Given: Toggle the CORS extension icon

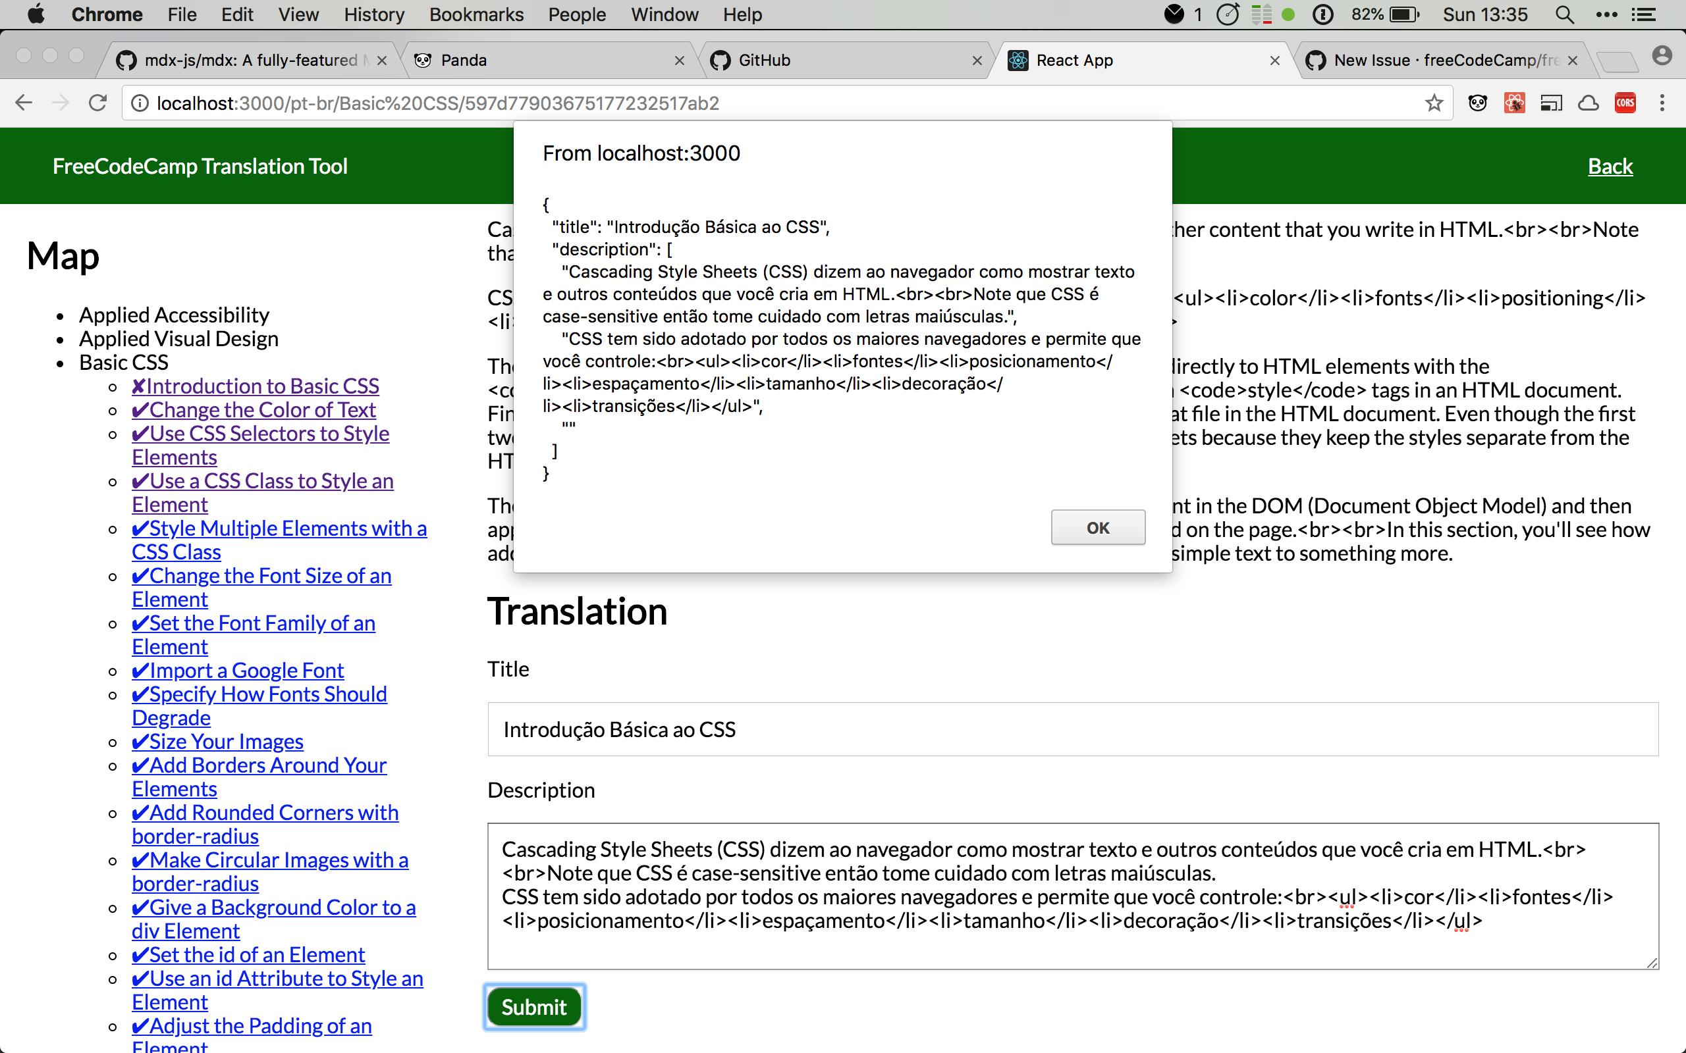Looking at the screenshot, I should pyautogui.click(x=1625, y=103).
